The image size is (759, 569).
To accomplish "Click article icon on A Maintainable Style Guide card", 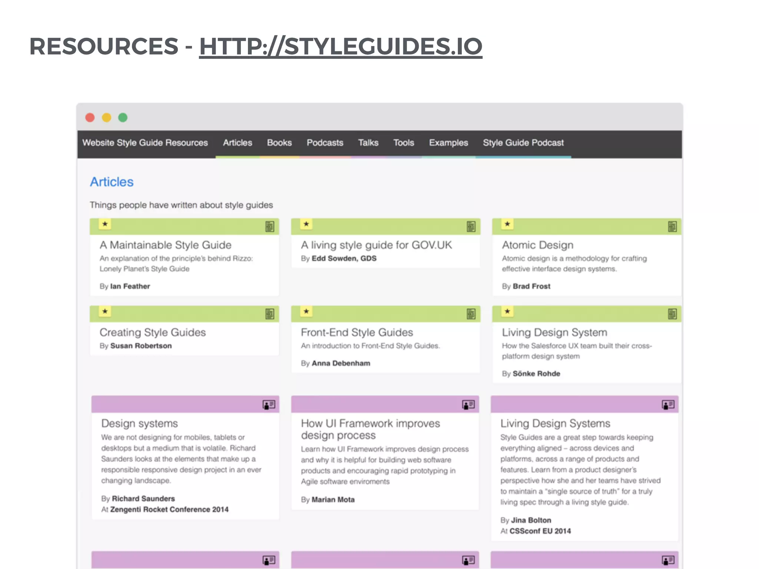I will 270,226.
